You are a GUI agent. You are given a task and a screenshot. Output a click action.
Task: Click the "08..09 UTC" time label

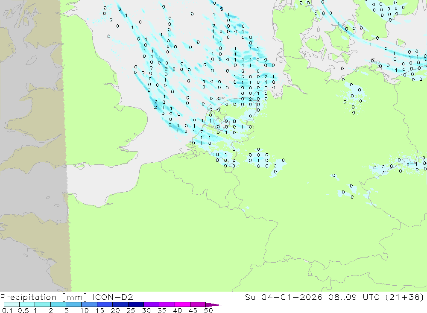[354, 297]
